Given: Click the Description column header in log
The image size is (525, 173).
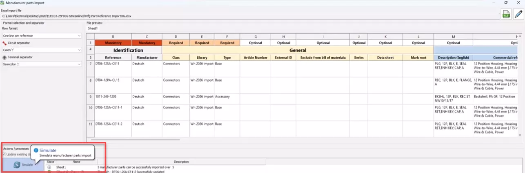Looking at the screenshot, I should tap(181, 162).
